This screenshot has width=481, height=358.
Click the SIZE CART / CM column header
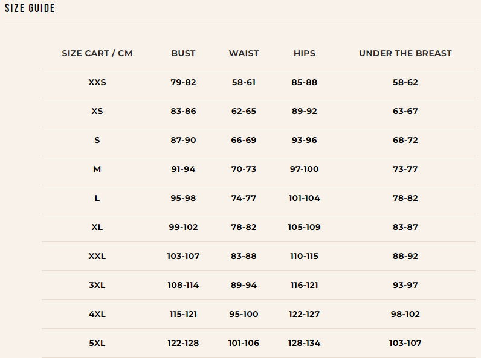tap(97, 53)
